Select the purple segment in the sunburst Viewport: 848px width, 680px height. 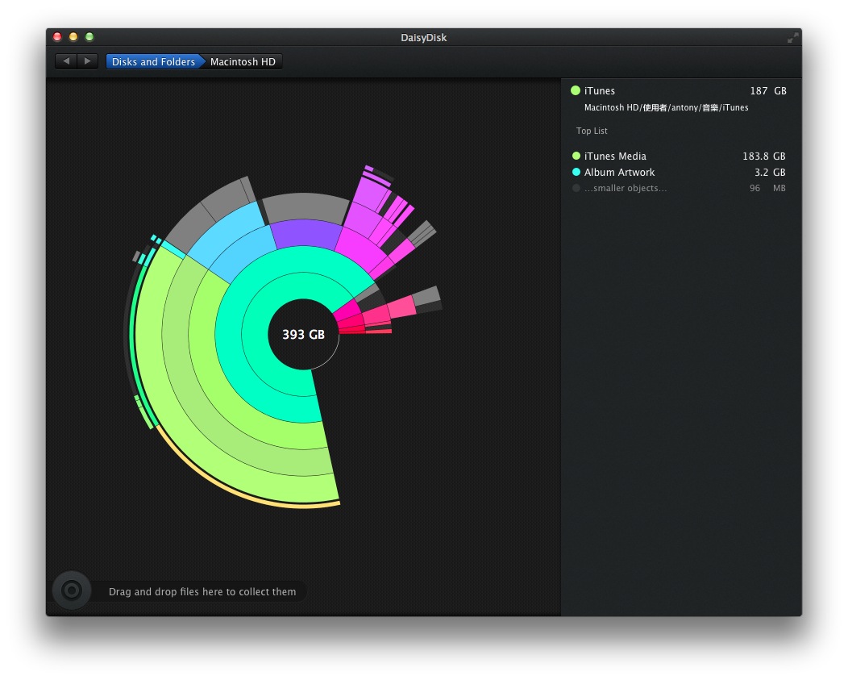[306, 233]
